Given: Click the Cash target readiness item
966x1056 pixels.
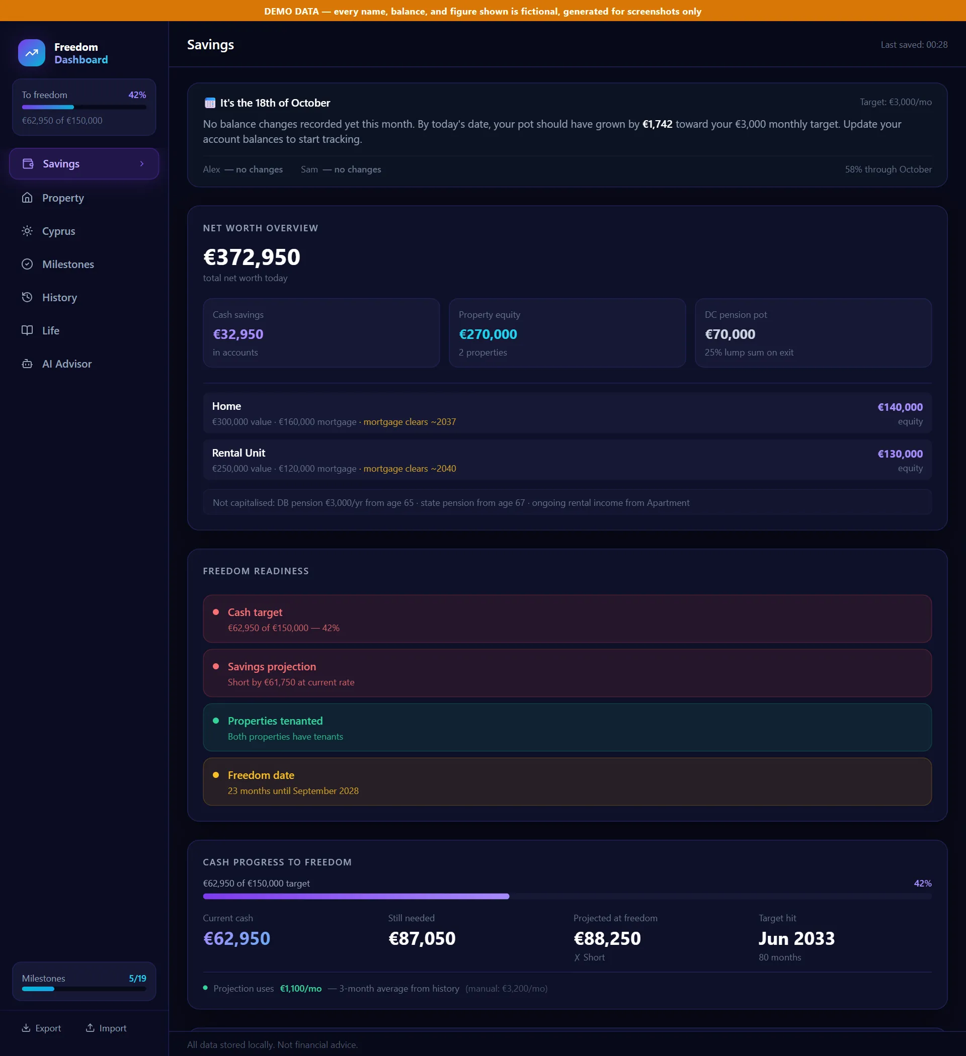Looking at the screenshot, I should point(567,619).
